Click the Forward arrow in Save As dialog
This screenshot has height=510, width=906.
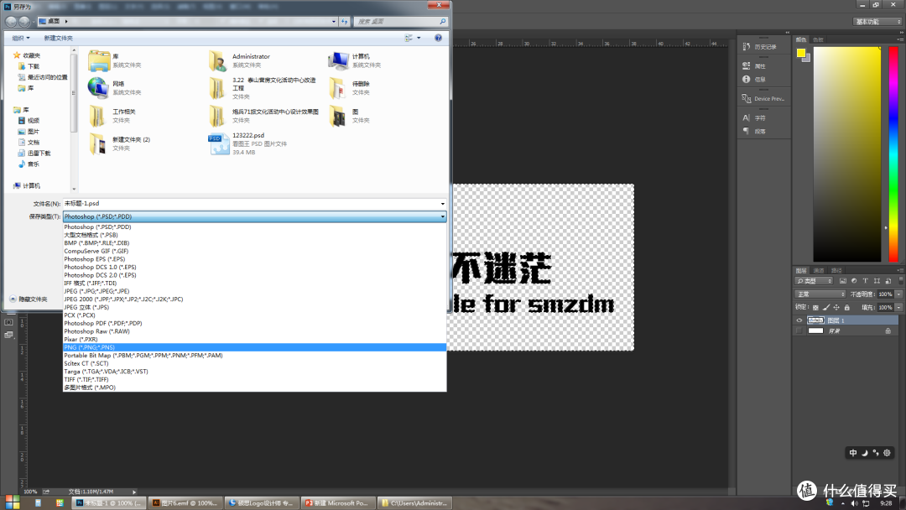[x=23, y=21]
